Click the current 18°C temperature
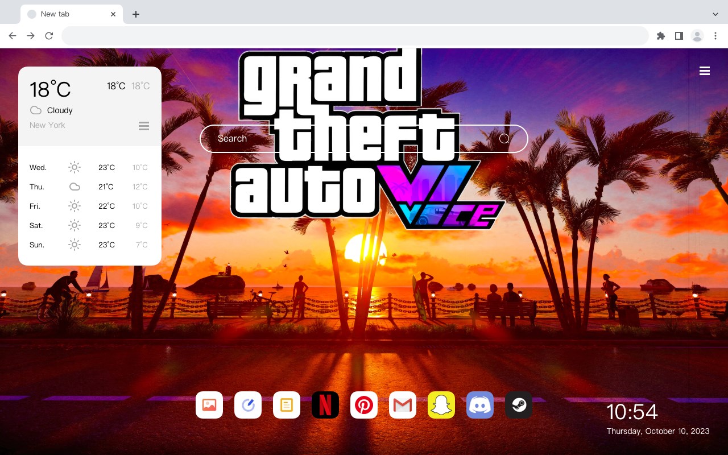The height and width of the screenshot is (455, 728). click(x=50, y=89)
